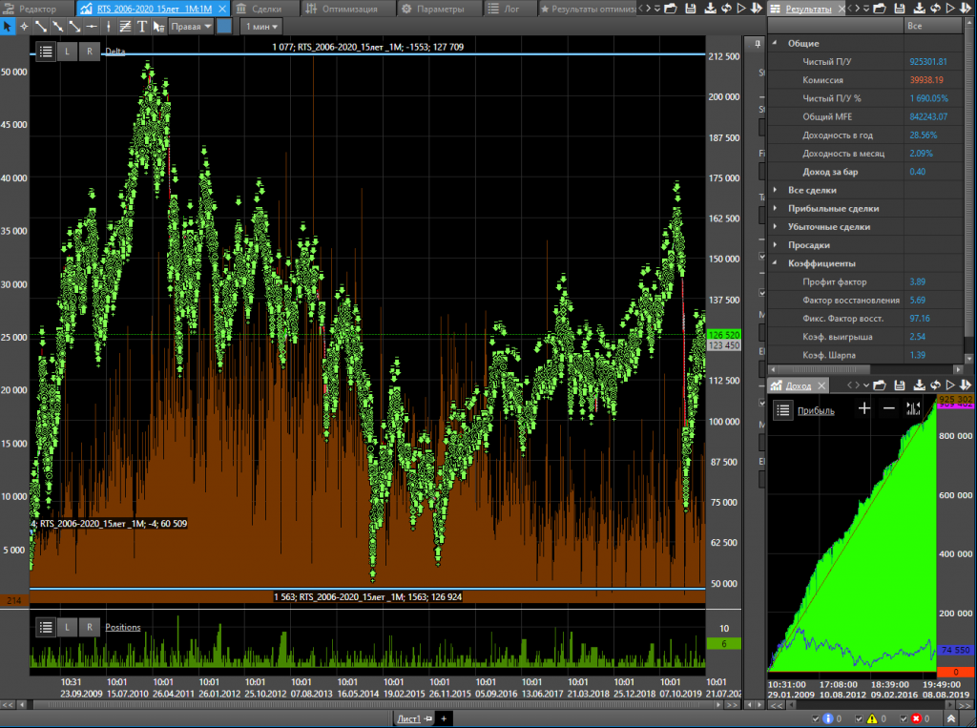This screenshot has height=728, width=977.
Task: Add a new sheet with plus button
Action: pyautogui.click(x=444, y=718)
